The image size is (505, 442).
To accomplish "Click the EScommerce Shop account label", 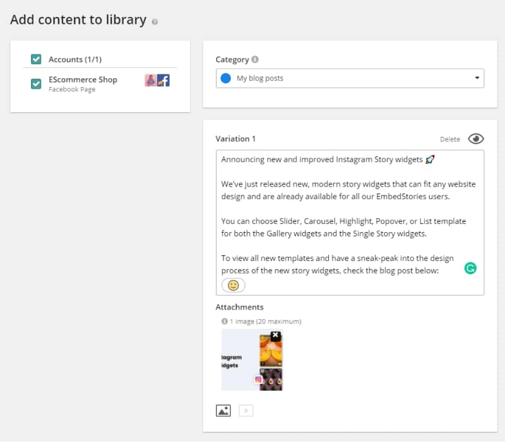I will click(83, 80).
